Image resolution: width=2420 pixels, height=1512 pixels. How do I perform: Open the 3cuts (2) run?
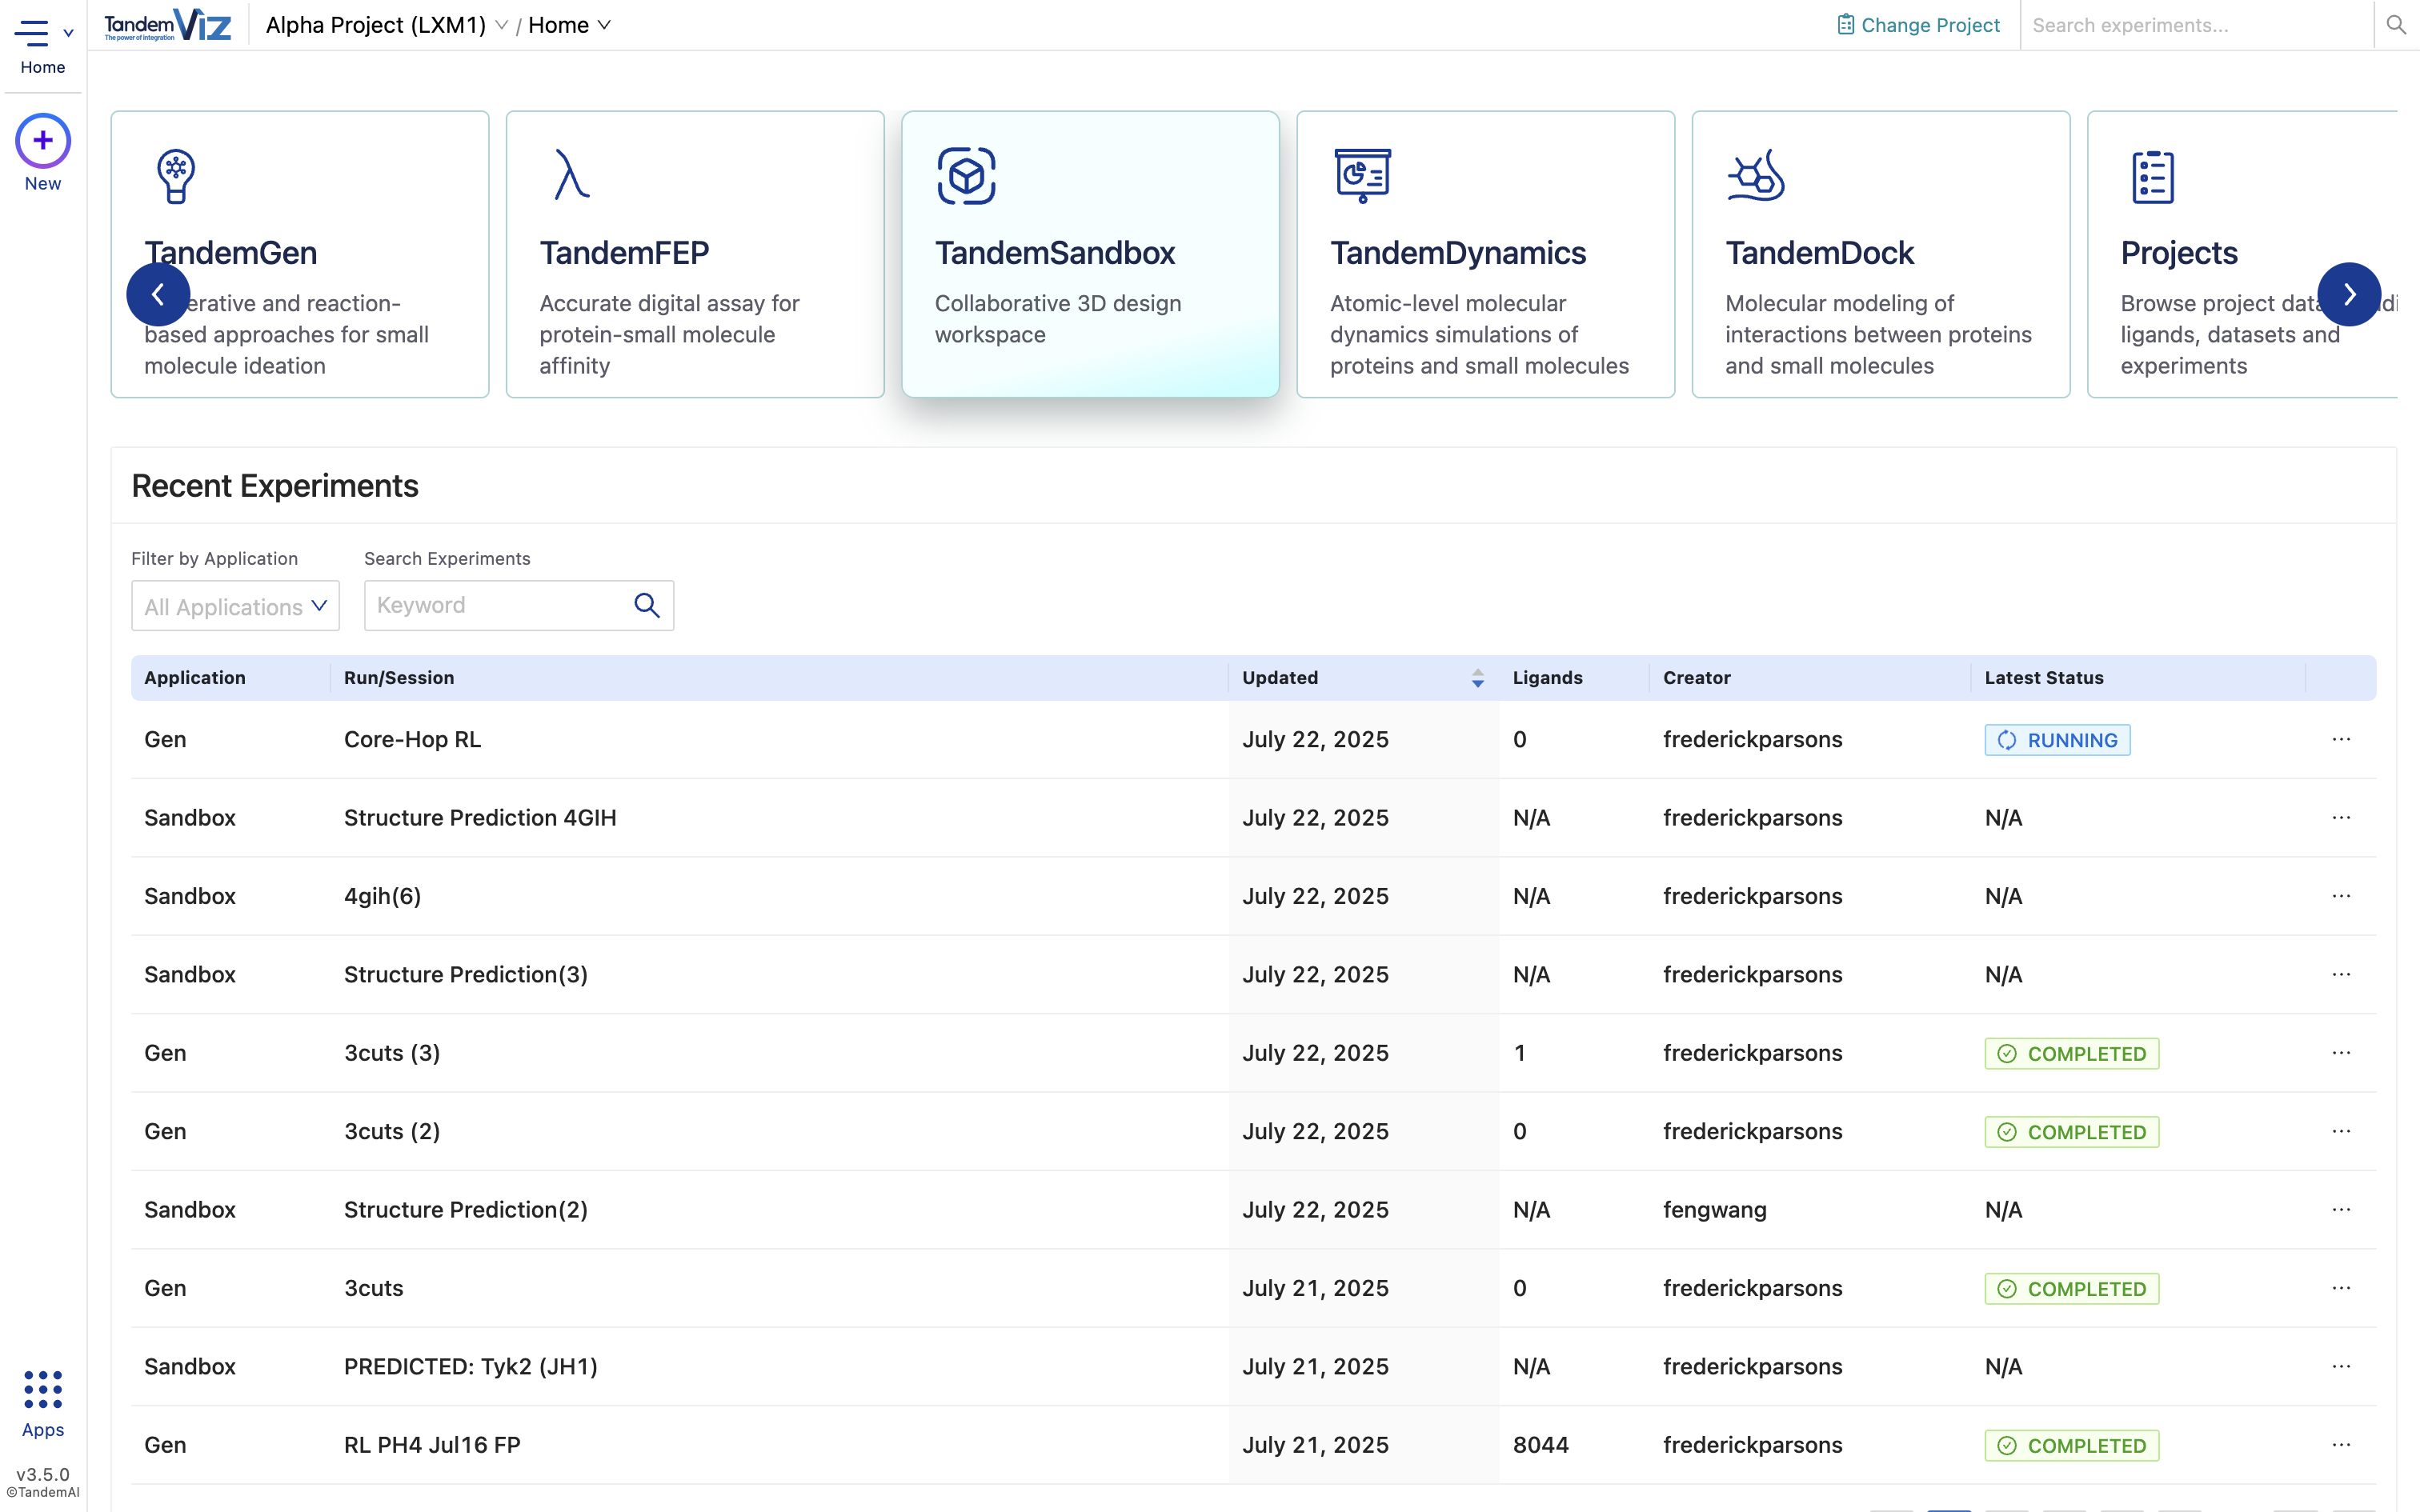pos(392,1131)
